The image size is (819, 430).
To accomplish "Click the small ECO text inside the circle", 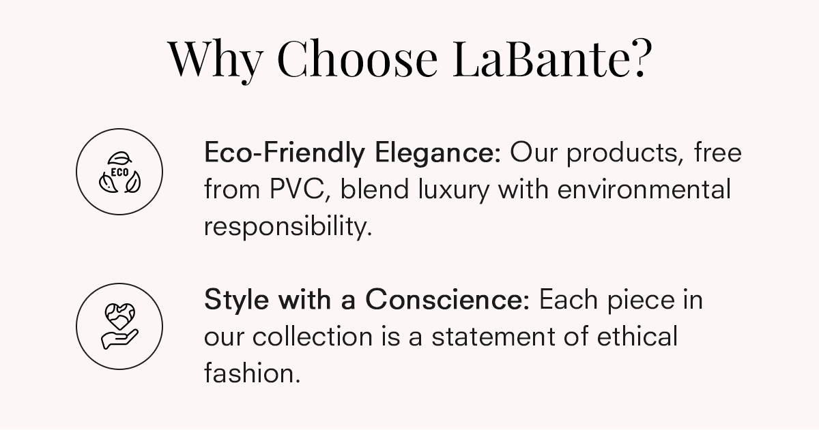I will 119,170.
